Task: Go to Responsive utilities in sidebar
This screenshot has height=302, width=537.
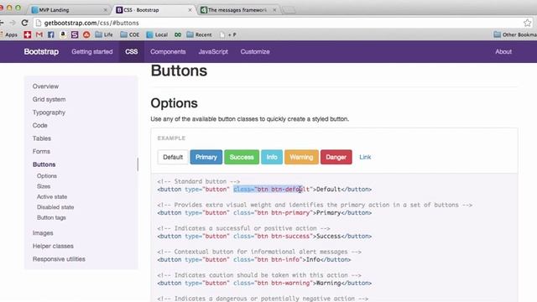Action: pyautogui.click(x=59, y=259)
